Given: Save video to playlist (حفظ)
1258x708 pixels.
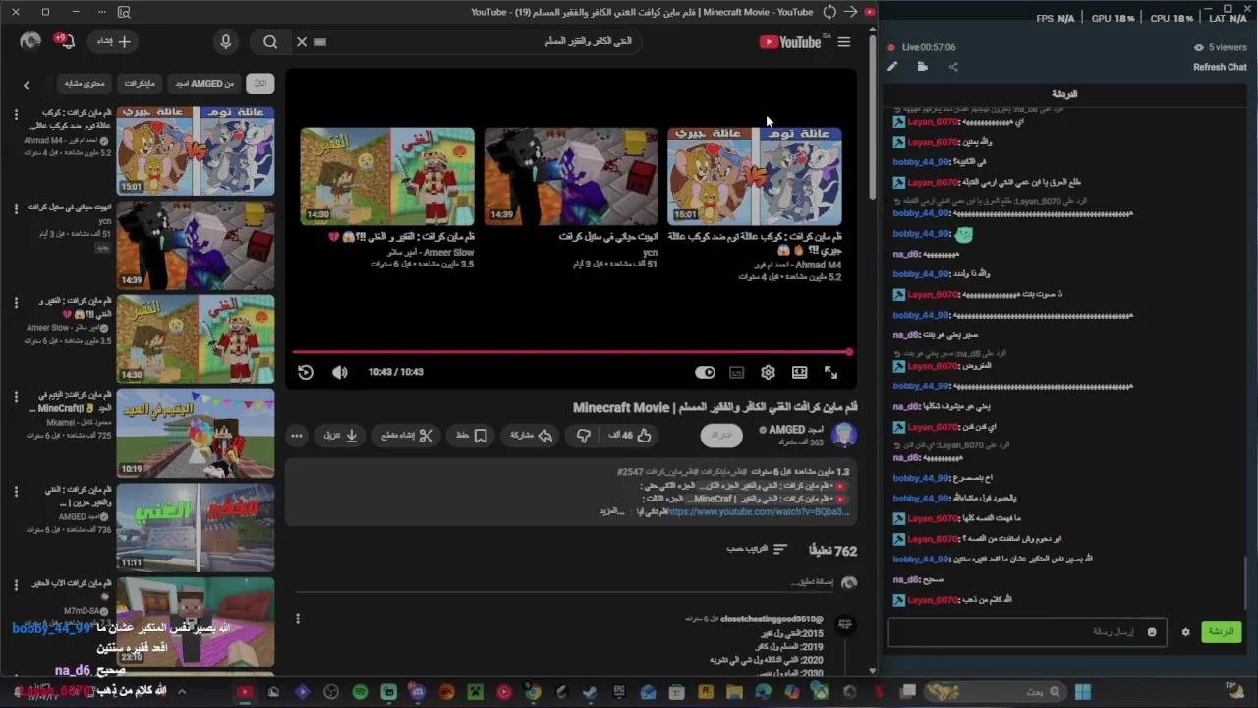Looking at the screenshot, I should coord(472,435).
